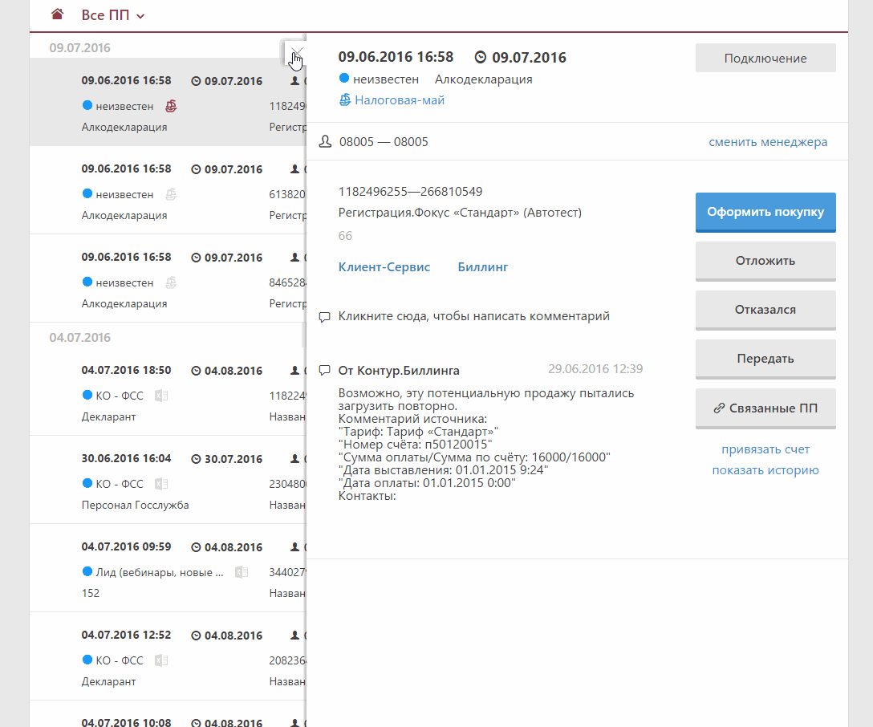The width and height of the screenshot is (873, 727).
Task: Click the book icon in the 'Лид (вебинары' row
Action: click(x=242, y=572)
